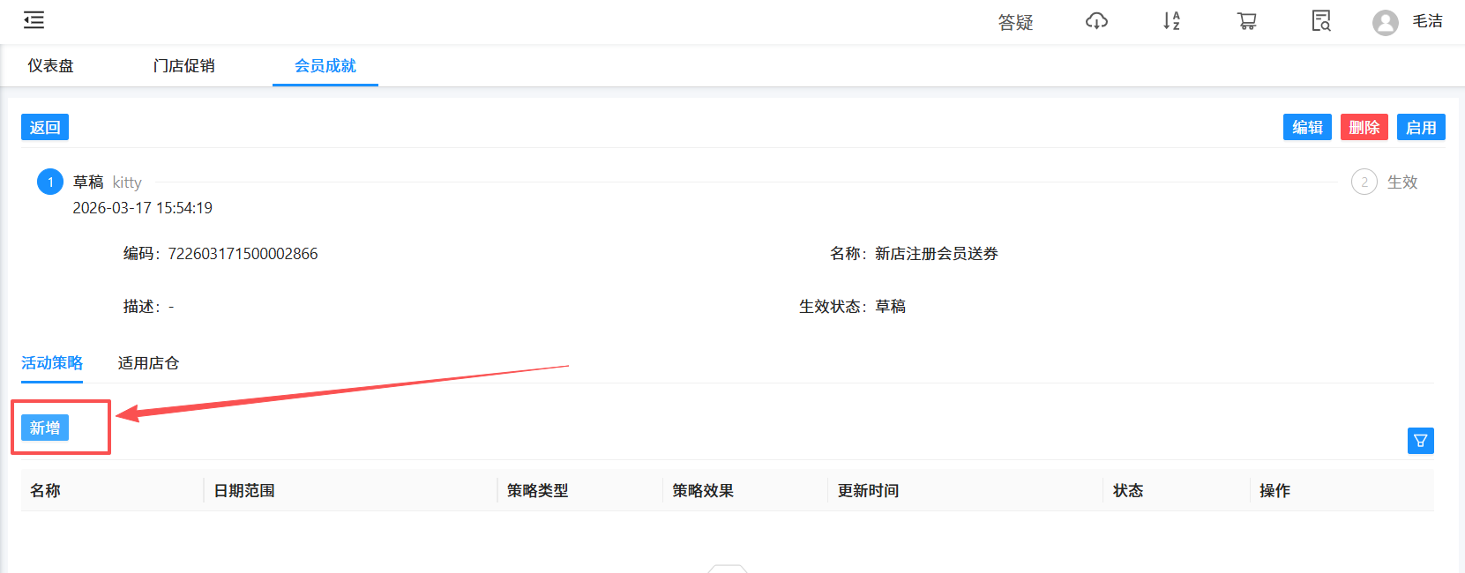
Task: Open the table filter icon
Action: click(x=1420, y=441)
